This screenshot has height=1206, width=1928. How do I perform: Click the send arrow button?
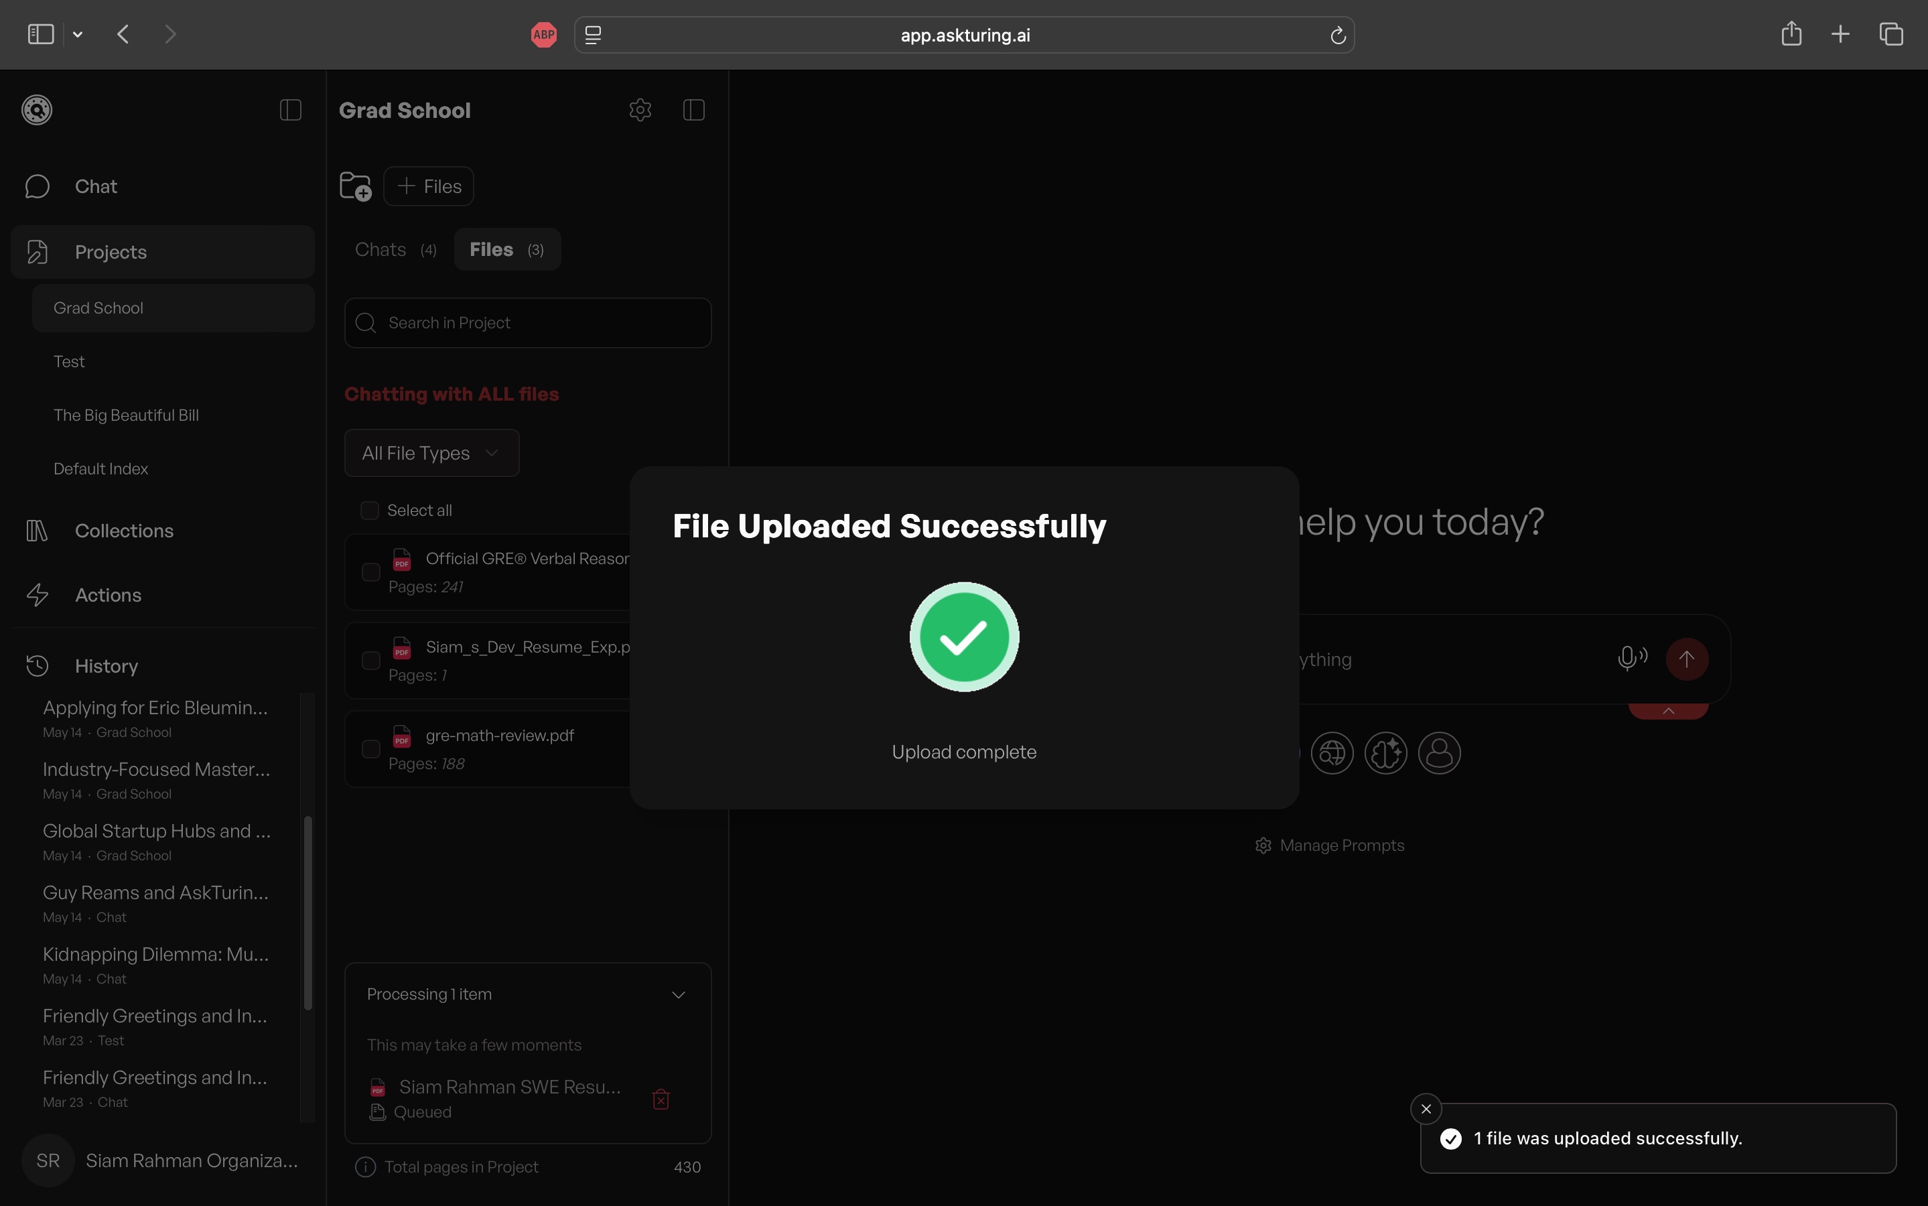tap(1686, 659)
